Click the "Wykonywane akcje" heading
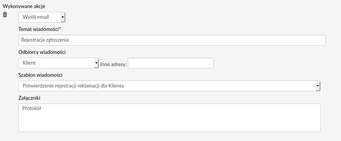 (x=24, y=6)
